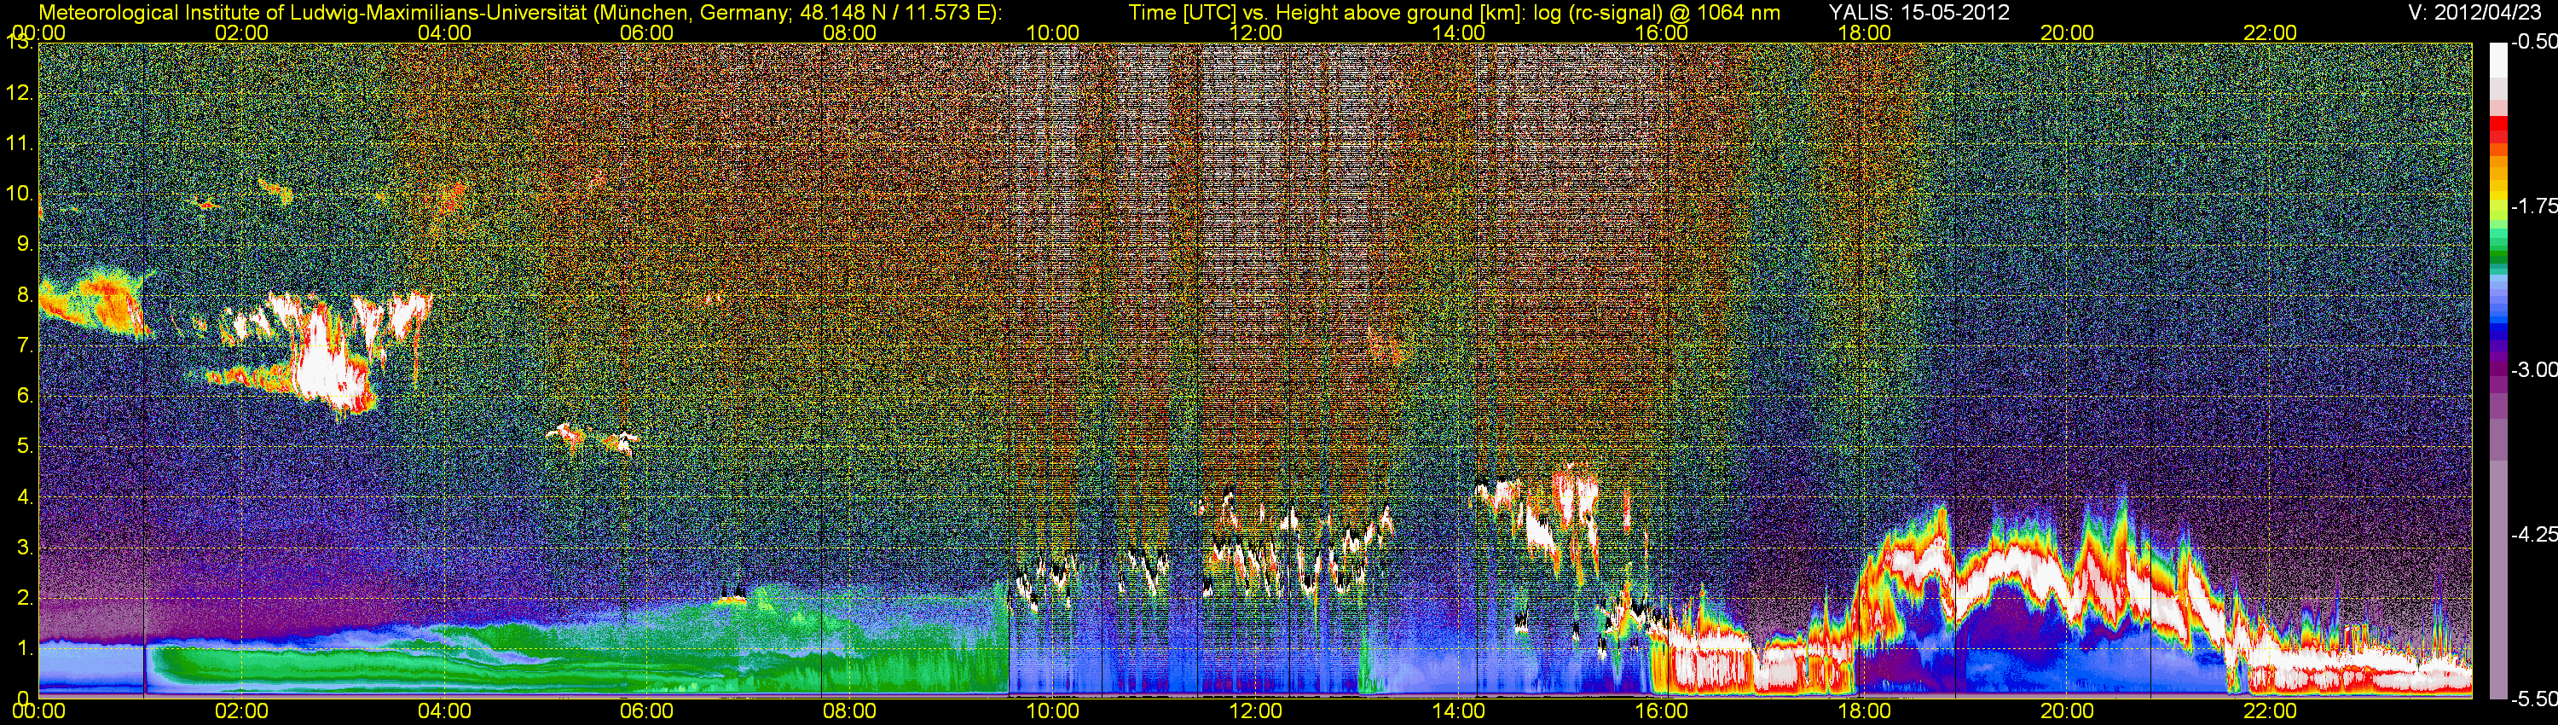Click the '-0.50' colorbar scale value
Screen dimensions: 2558x725
pyautogui.click(x=2533, y=43)
